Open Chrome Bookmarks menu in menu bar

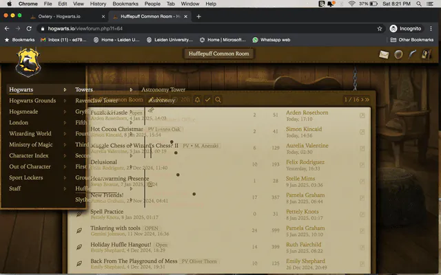[125, 3]
